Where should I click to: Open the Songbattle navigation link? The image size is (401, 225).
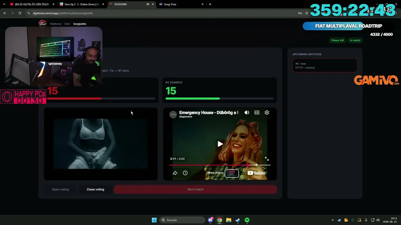[x=80, y=24]
